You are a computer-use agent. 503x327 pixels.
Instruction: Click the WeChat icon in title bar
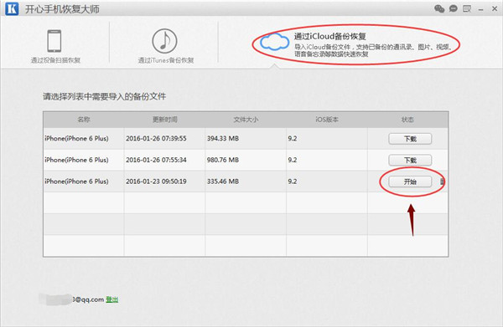pos(439,8)
